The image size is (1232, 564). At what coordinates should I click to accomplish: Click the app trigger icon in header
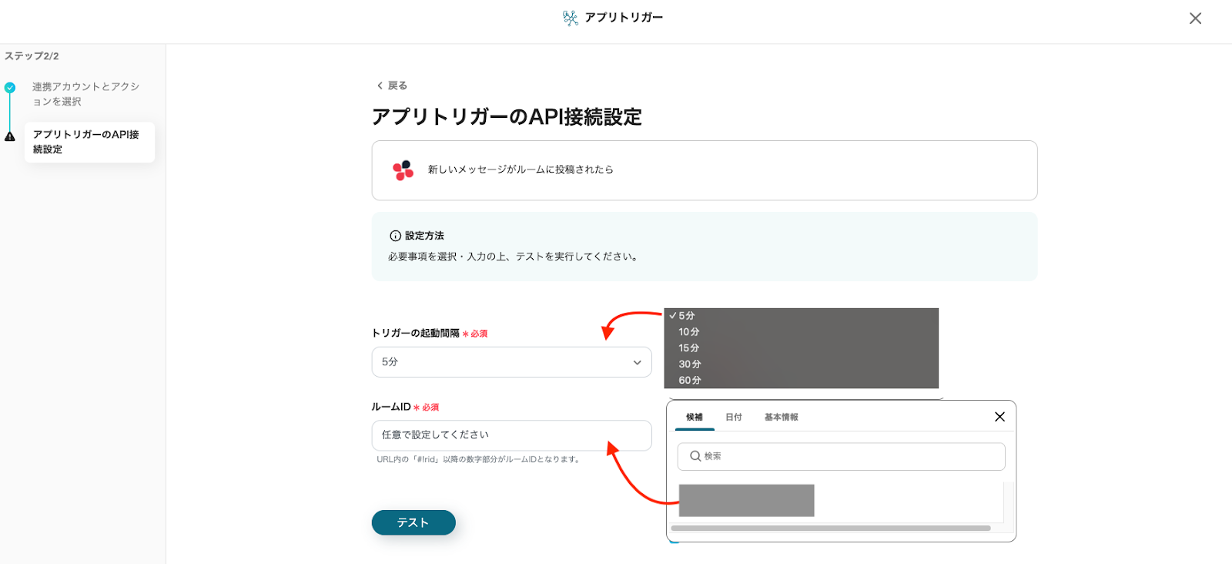570,18
